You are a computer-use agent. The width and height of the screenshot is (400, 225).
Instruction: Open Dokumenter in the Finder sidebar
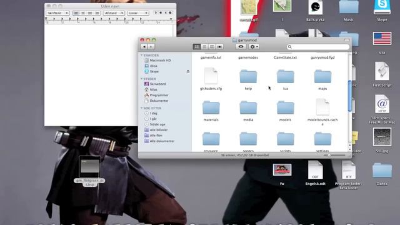[156, 101]
